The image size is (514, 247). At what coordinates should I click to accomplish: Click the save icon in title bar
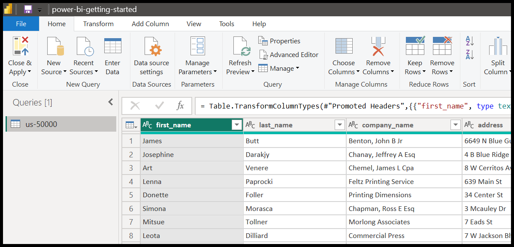pyautogui.click(x=28, y=9)
